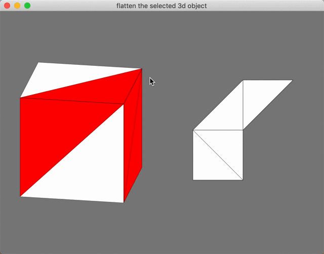Viewport: 324px width, 254px height.
Task: Click the red side-face triangle adjoining the front face
Action: [130, 124]
